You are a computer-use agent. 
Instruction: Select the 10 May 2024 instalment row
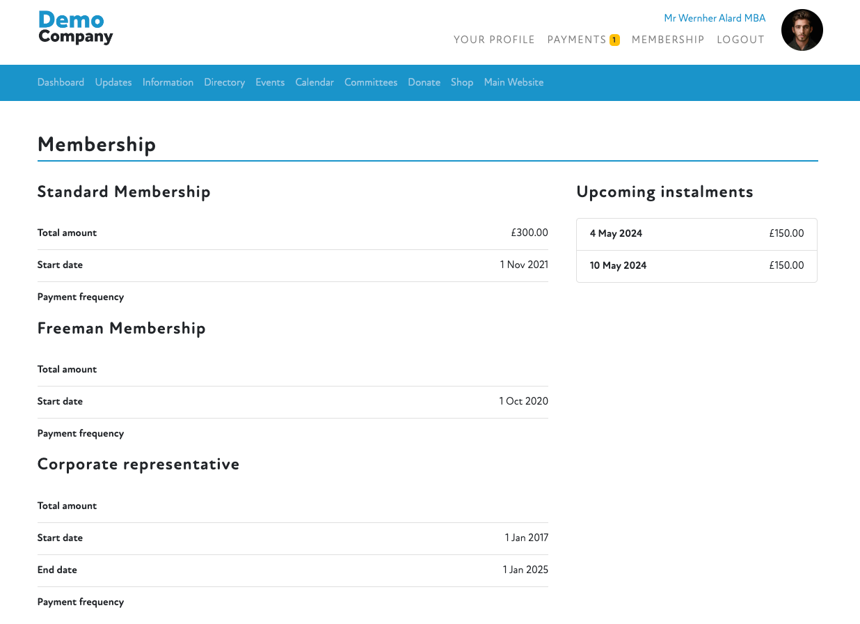tap(696, 266)
